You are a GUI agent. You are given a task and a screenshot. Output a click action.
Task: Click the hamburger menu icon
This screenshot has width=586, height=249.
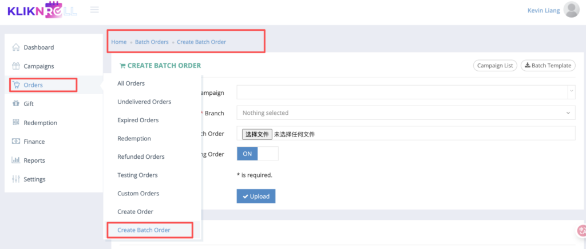coord(94,10)
